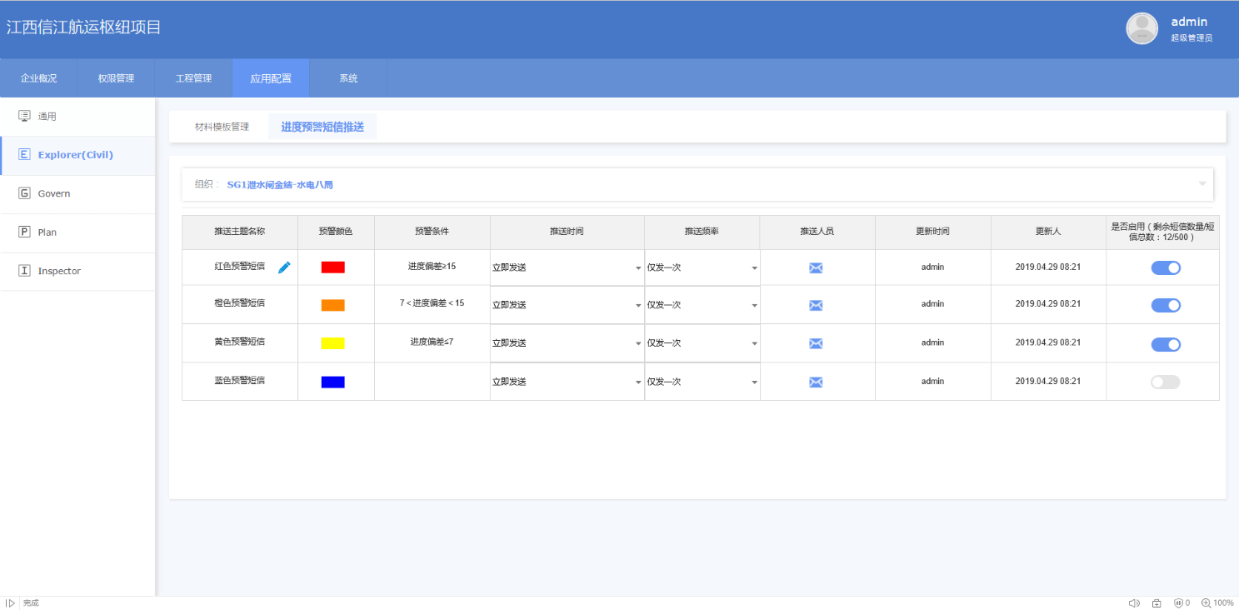Open the 应用配置 menu
The height and width of the screenshot is (610, 1239).
[x=271, y=78]
